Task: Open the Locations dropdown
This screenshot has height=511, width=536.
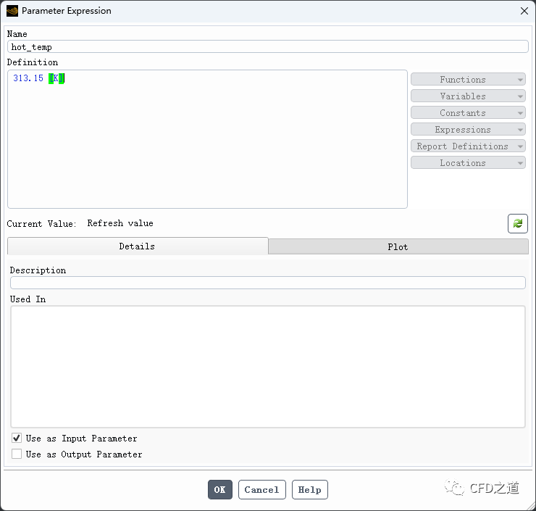Action: 468,163
